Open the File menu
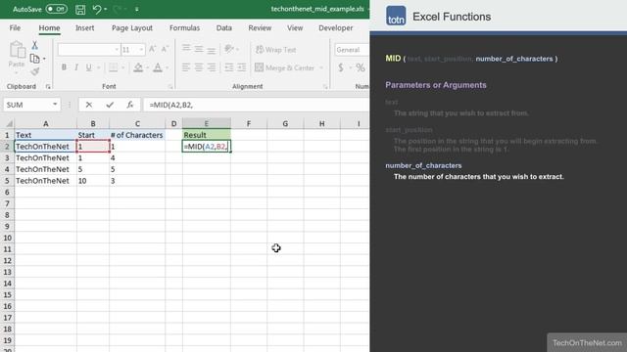 (15, 28)
